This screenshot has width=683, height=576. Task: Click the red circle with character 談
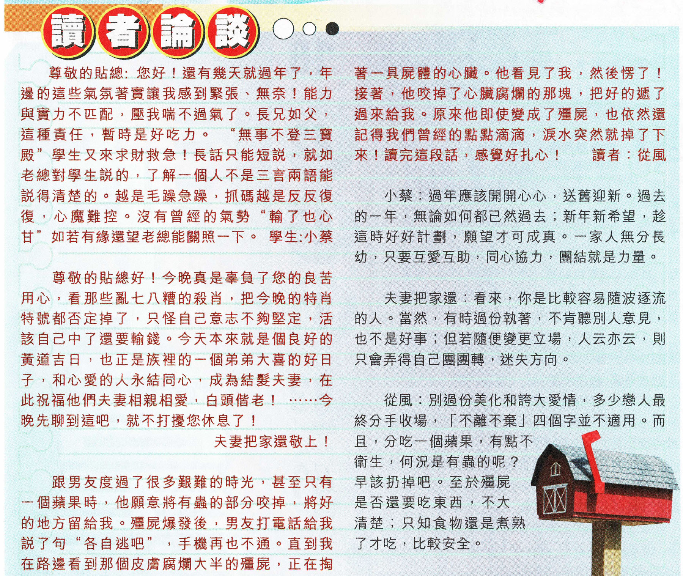(x=232, y=31)
